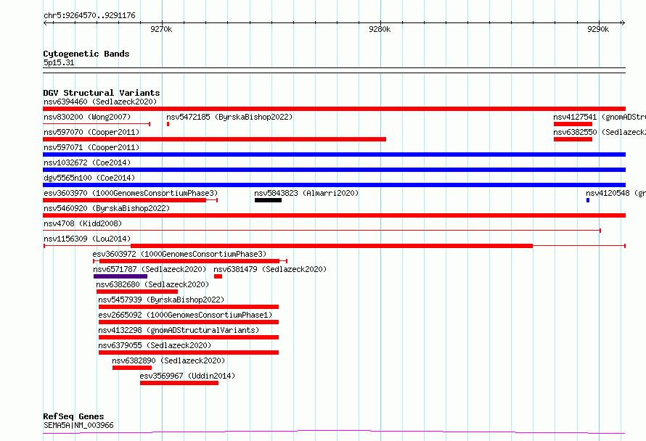Select the thick red bar of nsv1156309

pos(332,246)
